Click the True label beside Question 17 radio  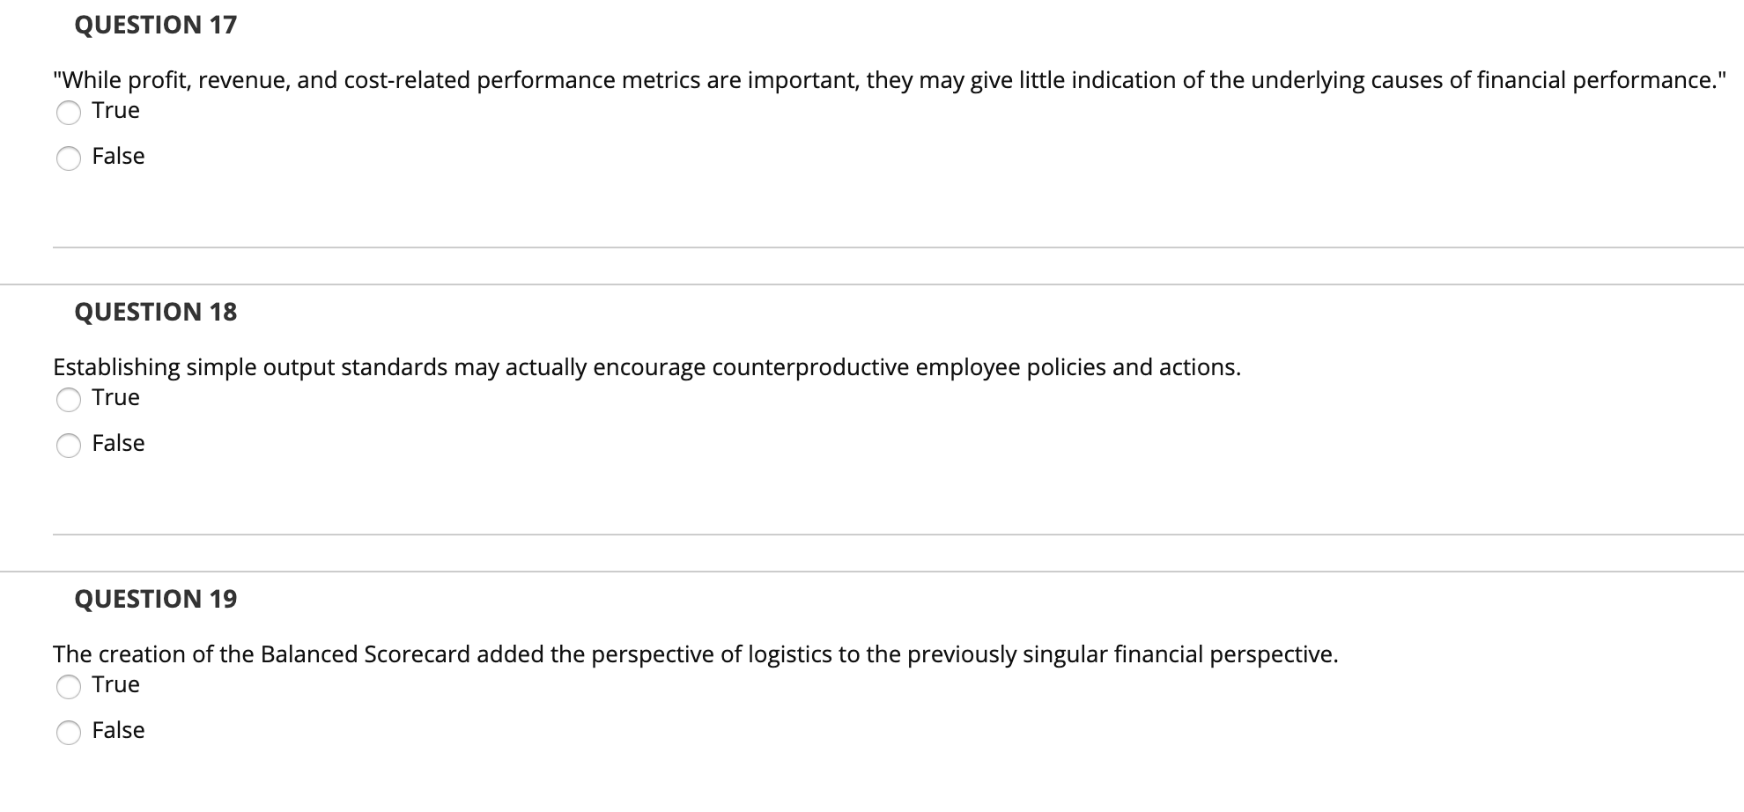pyautogui.click(x=115, y=110)
